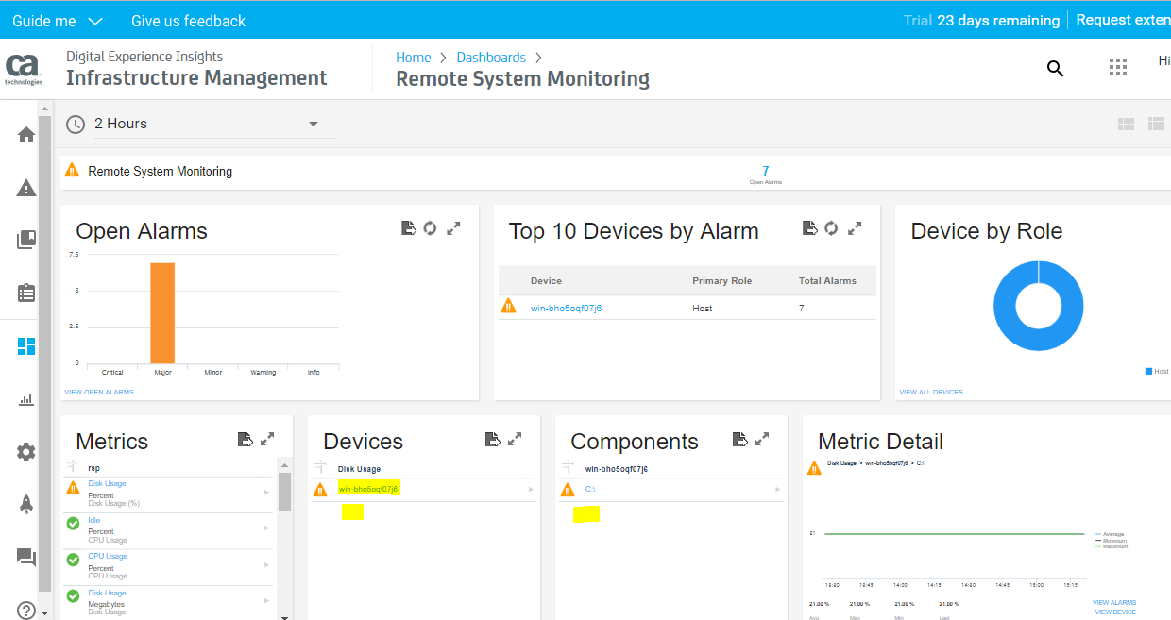Click VIEW ALARMS in Metric Detail
Image resolution: width=1171 pixels, height=620 pixels.
tap(1114, 602)
